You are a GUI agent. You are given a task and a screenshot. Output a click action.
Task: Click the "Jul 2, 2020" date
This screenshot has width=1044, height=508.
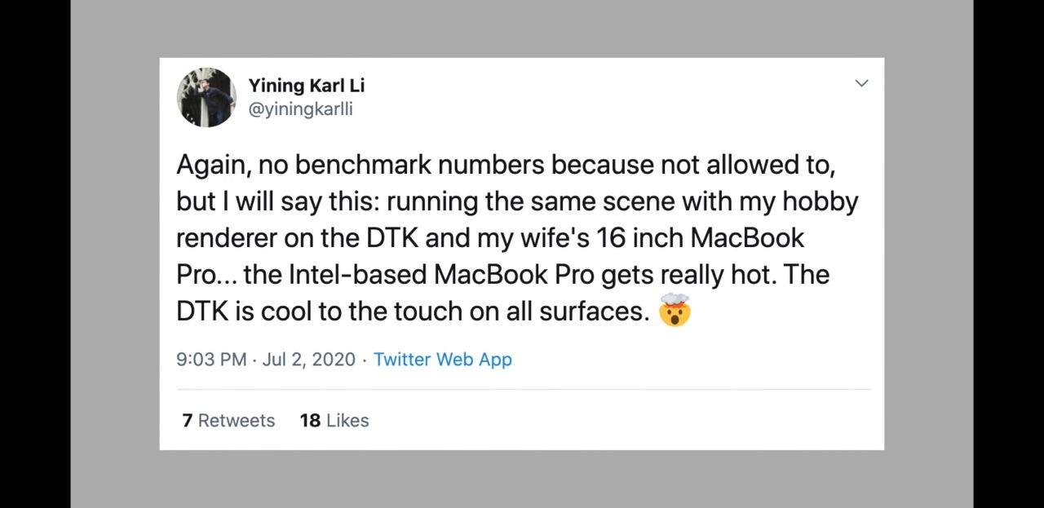coord(309,360)
